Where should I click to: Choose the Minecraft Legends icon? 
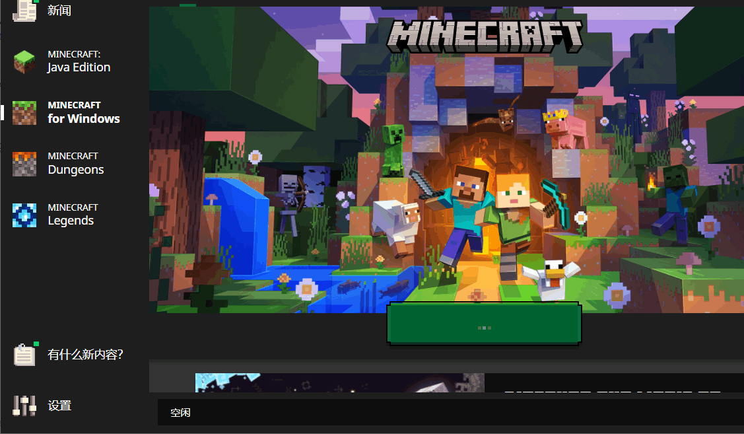click(24, 215)
